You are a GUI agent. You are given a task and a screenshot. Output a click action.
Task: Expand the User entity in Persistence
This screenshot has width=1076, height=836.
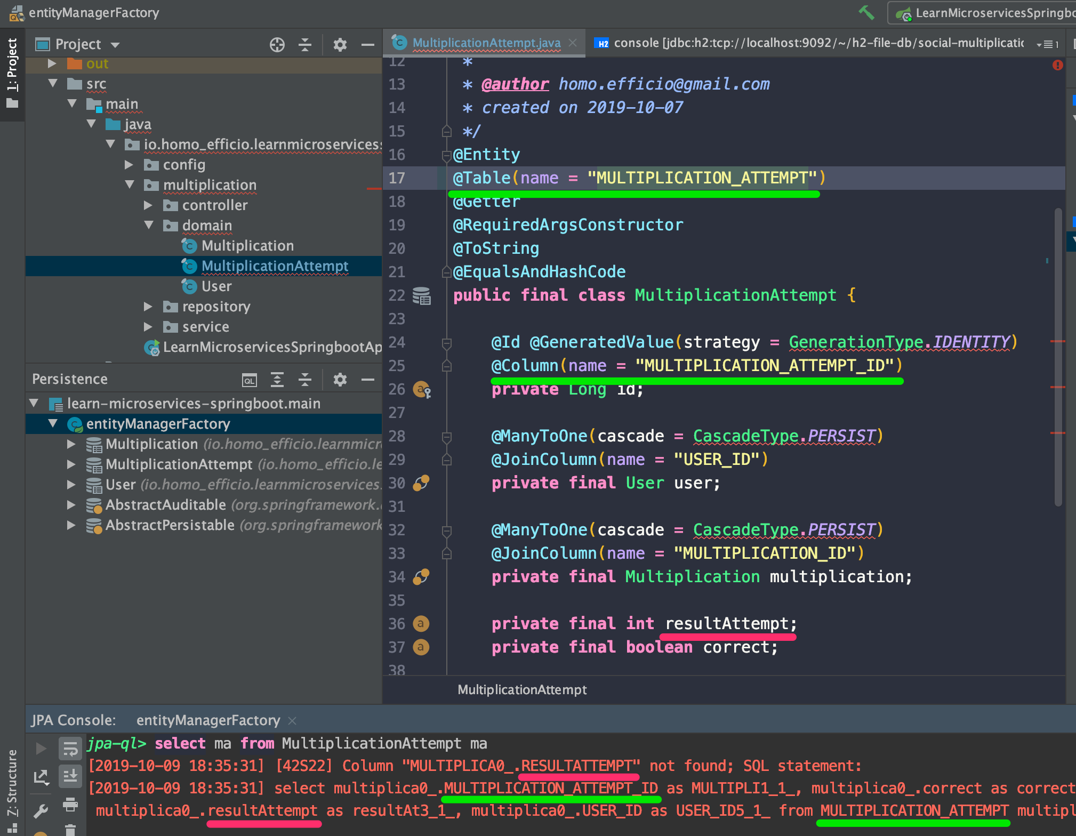click(71, 485)
